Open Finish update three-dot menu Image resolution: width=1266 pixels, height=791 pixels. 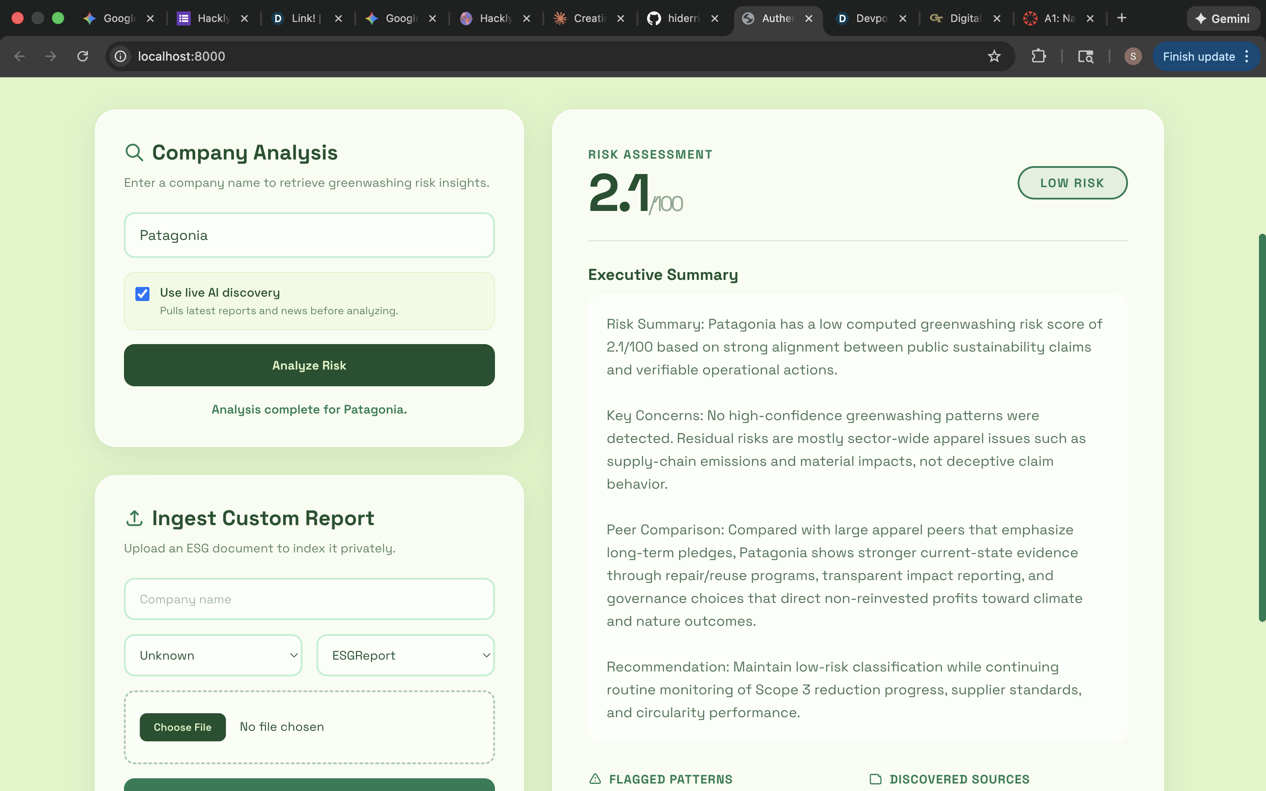point(1247,56)
